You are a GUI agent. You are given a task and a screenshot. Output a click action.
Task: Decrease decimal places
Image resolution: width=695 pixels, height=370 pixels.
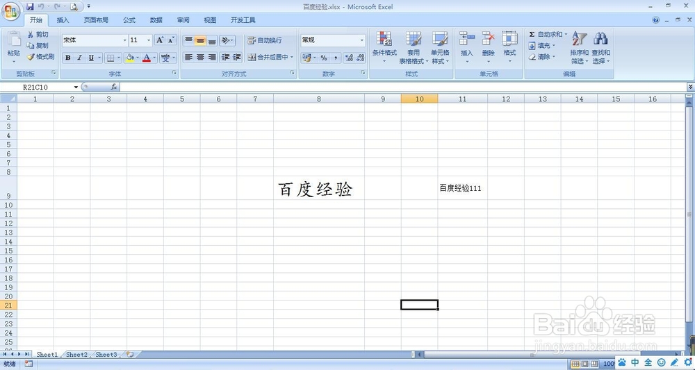pyautogui.click(x=360, y=58)
